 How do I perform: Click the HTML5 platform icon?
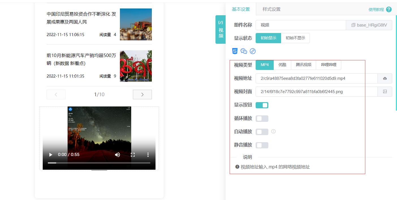235,51
